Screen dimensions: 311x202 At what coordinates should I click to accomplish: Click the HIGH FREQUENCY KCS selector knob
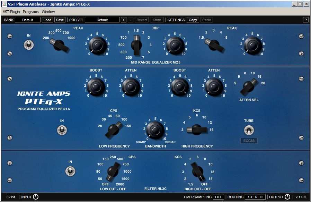[197, 130]
